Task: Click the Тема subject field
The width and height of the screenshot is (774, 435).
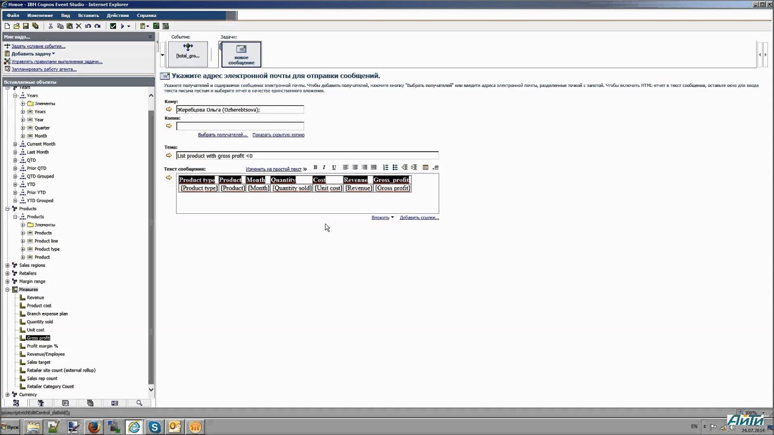Action: click(x=307, y=155)
